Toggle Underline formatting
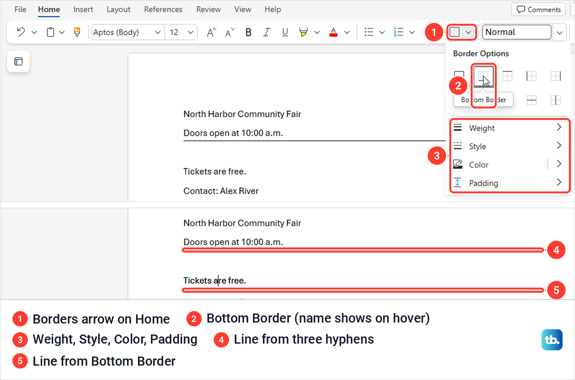This screenshot has height=380, width=575. [285, 32]
